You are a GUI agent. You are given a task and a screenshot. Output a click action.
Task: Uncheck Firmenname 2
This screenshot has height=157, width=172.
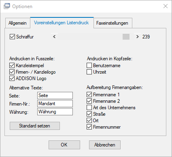[89, 101]
